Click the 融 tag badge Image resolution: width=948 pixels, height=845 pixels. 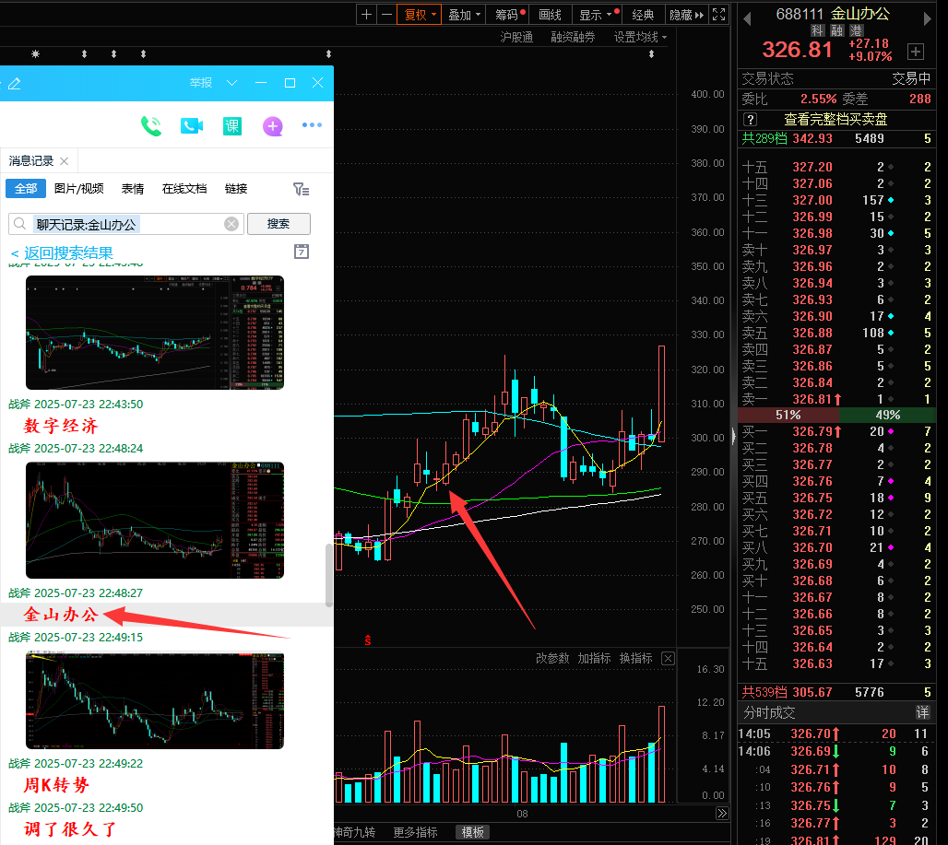tap(836, 30)
